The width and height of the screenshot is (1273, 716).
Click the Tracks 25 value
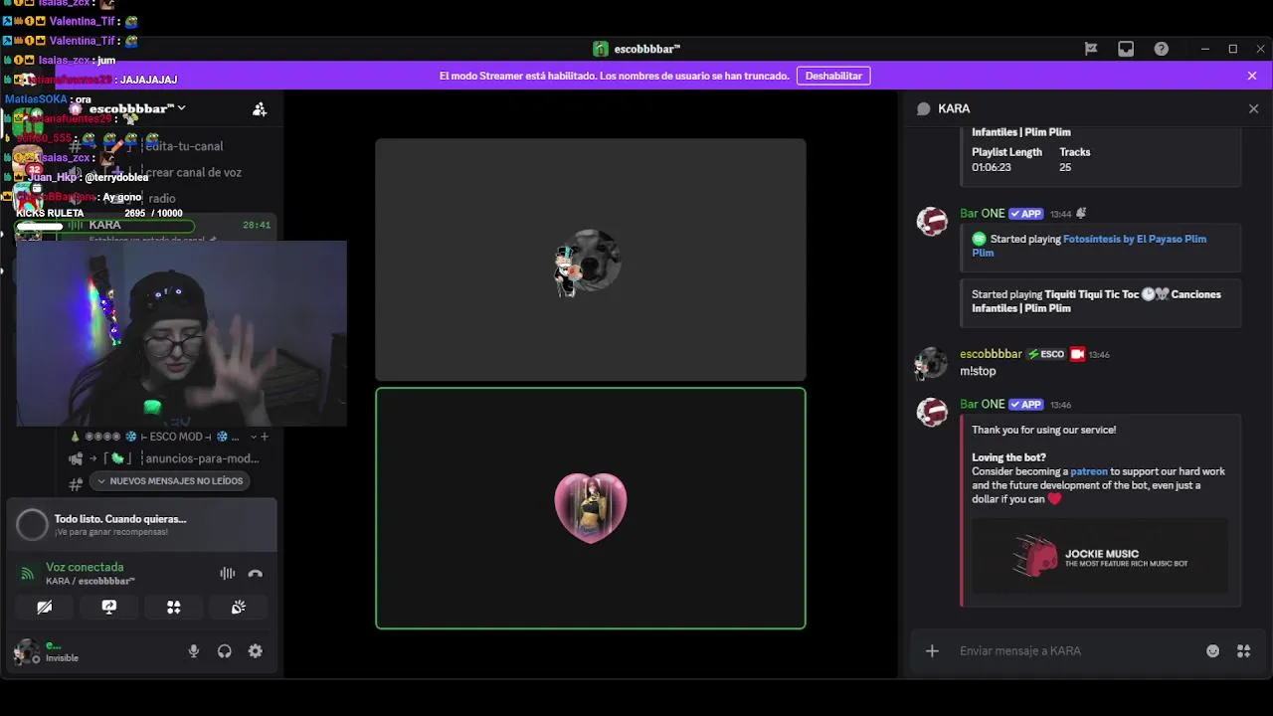click(x=1065, y=168)
